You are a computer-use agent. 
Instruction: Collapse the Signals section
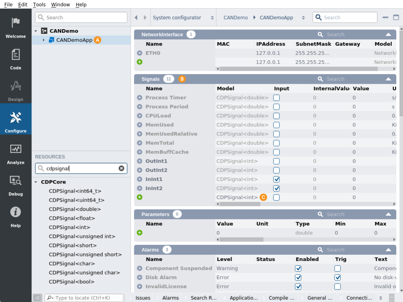tap(388, 79)
